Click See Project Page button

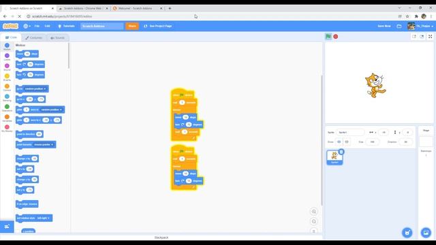158,26
